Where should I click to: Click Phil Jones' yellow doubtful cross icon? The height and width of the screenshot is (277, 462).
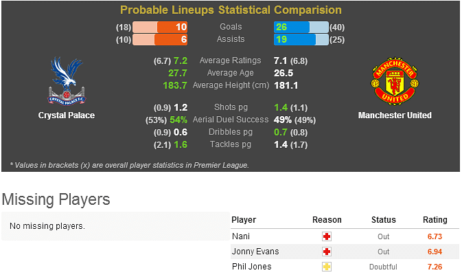pyautogui.click(x=327, y=267)
